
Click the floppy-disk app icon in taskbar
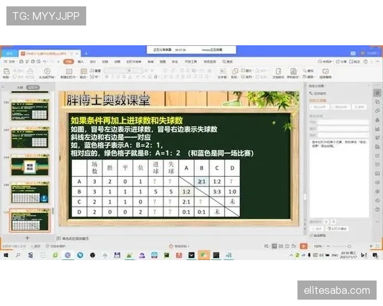point(117,255)
